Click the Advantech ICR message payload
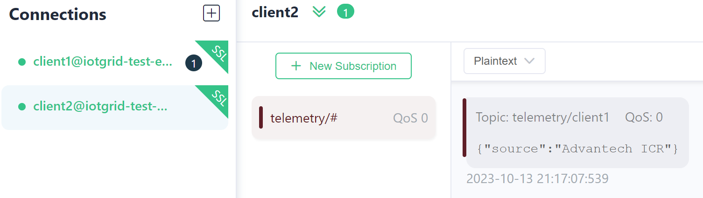This screenshot has width=703, height=198. tap(577, 149)
